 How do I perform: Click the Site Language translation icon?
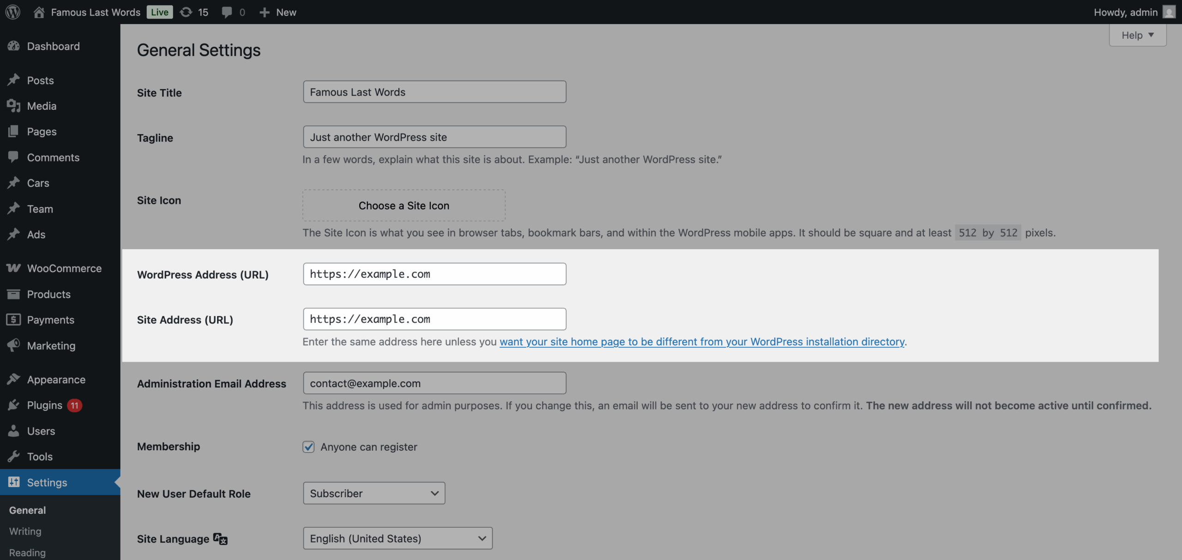coord(220,539)
